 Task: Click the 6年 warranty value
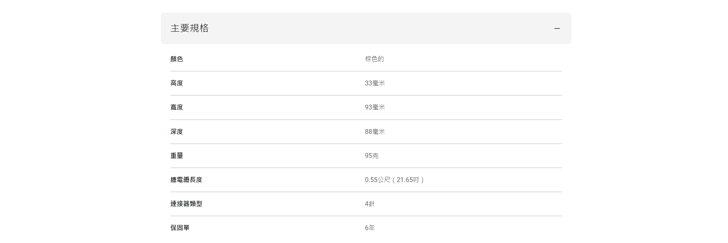369,228
